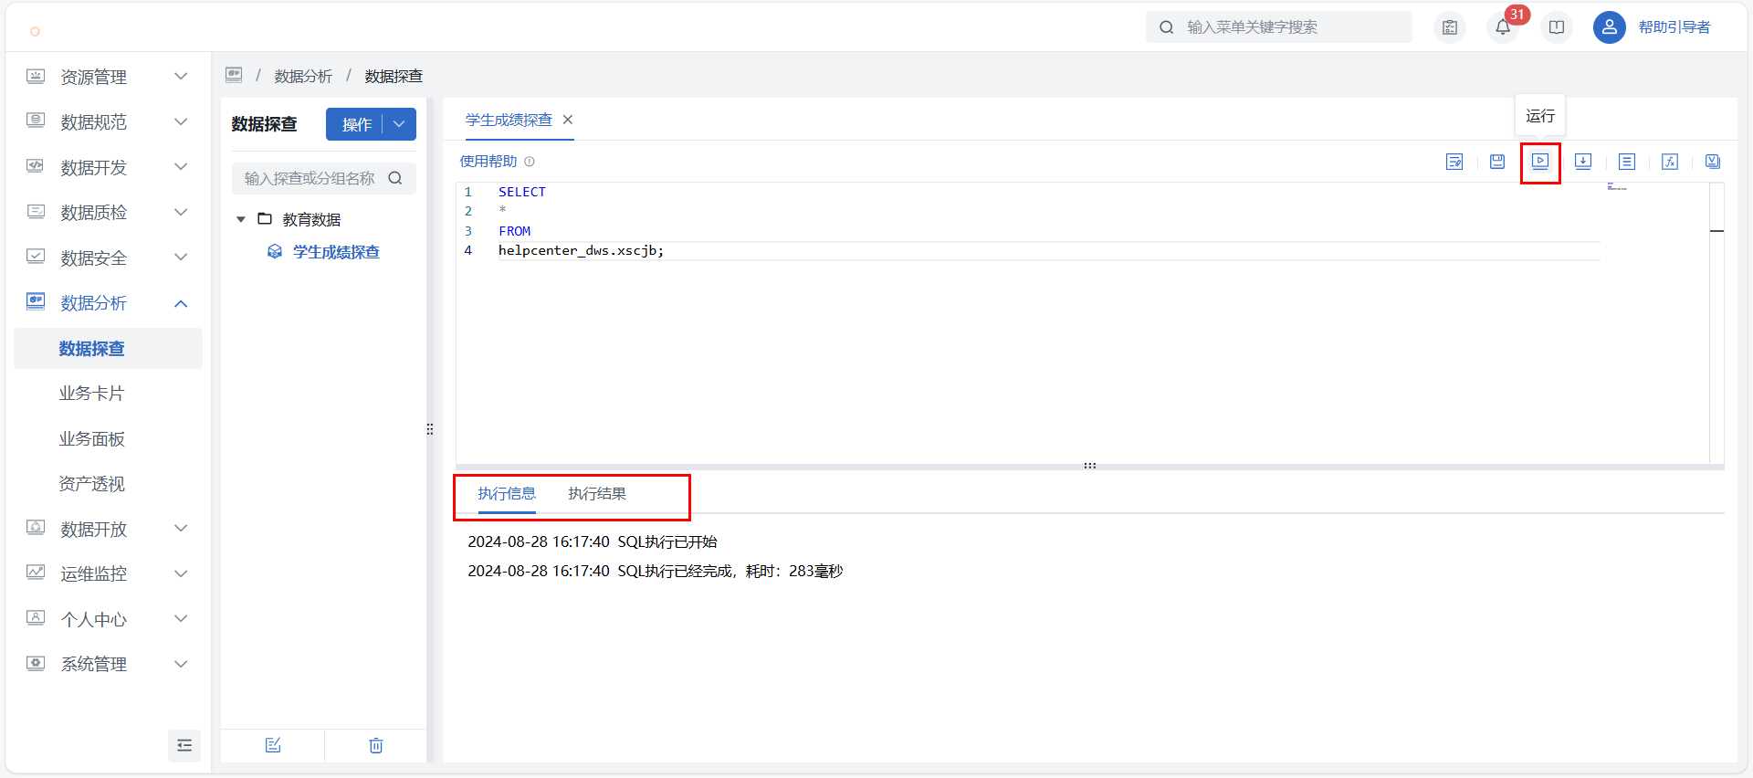Expand the 数据安全 menu

pyautogui.click(x=109, y=258)
